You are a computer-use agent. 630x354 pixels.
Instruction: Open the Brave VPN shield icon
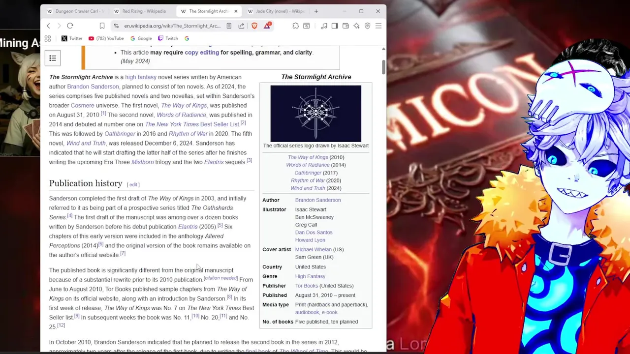point(367,26)
